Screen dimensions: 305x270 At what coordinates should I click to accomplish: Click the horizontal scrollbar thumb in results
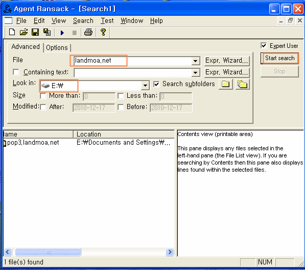point(48,252)
